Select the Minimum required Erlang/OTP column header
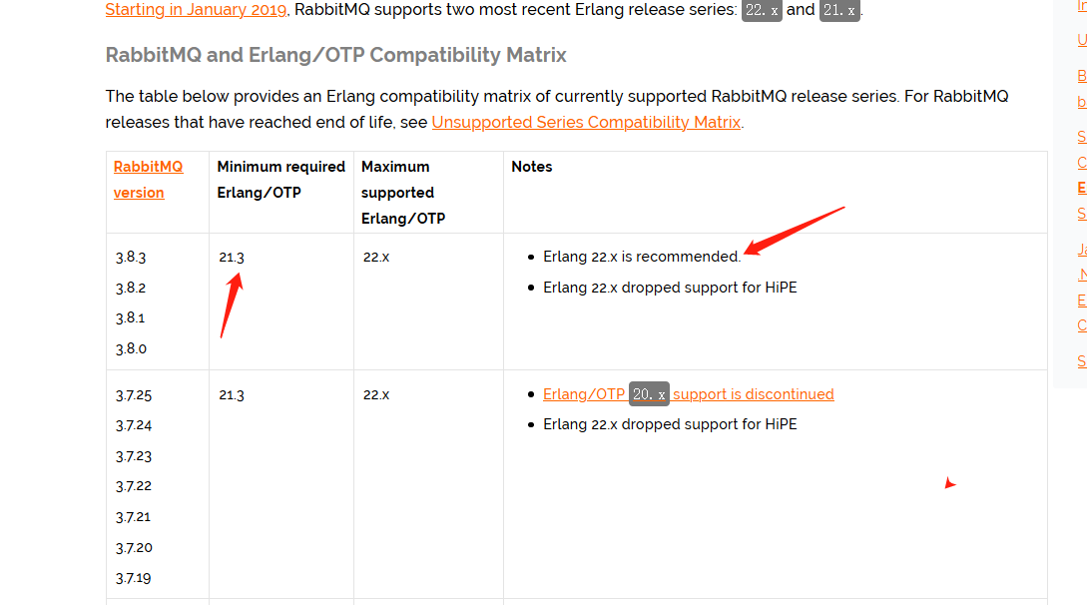 tap(280, 180)
